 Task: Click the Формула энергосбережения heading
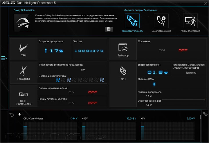click(140, 10)
